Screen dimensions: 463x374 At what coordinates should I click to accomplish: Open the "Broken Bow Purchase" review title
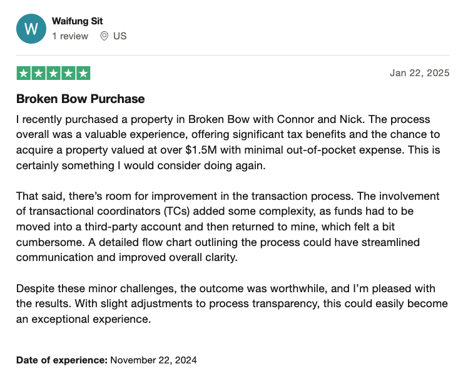pos(80,99)
